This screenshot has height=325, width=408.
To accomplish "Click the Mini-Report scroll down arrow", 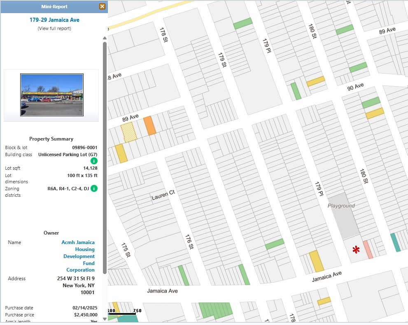I will 105,318.
